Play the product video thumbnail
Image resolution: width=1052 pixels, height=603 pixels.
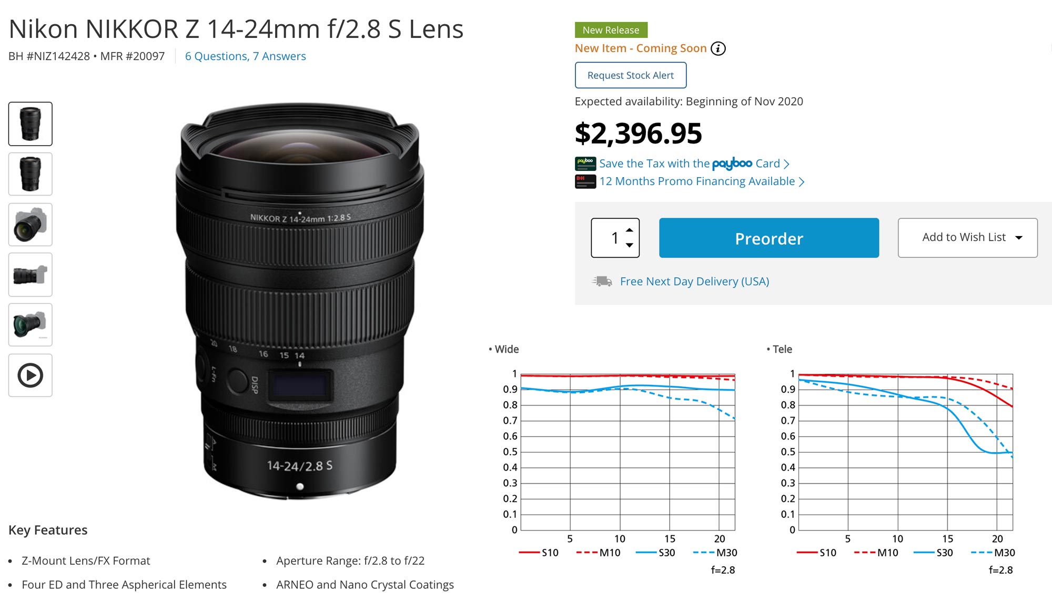tap(30, 375)
